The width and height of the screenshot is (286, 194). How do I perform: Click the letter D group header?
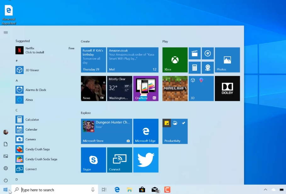coord(17,180)
